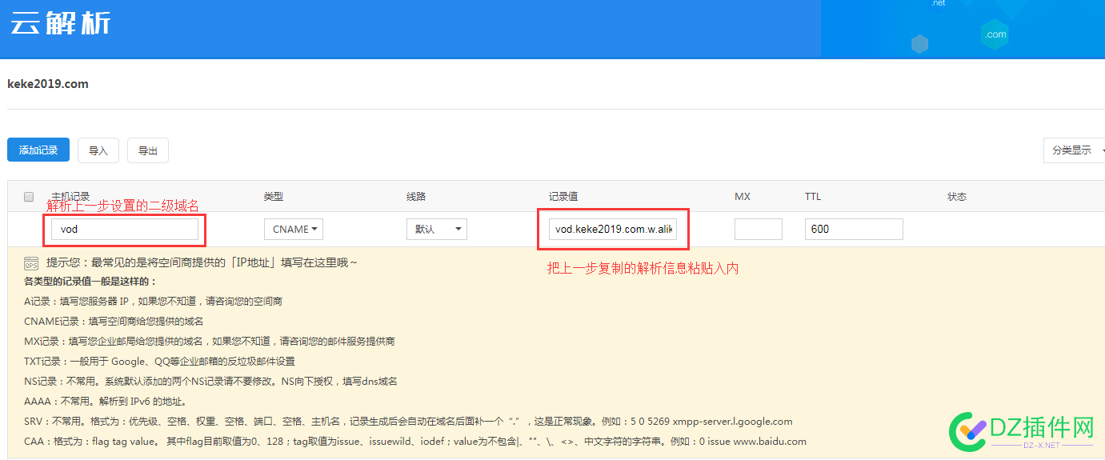
Task: Click the empty MX priority field
Action: (759, 230)
